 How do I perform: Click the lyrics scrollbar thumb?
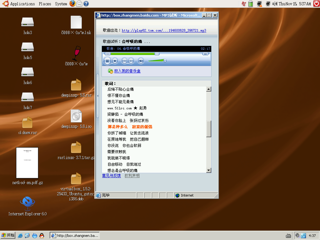coord(208,129)
